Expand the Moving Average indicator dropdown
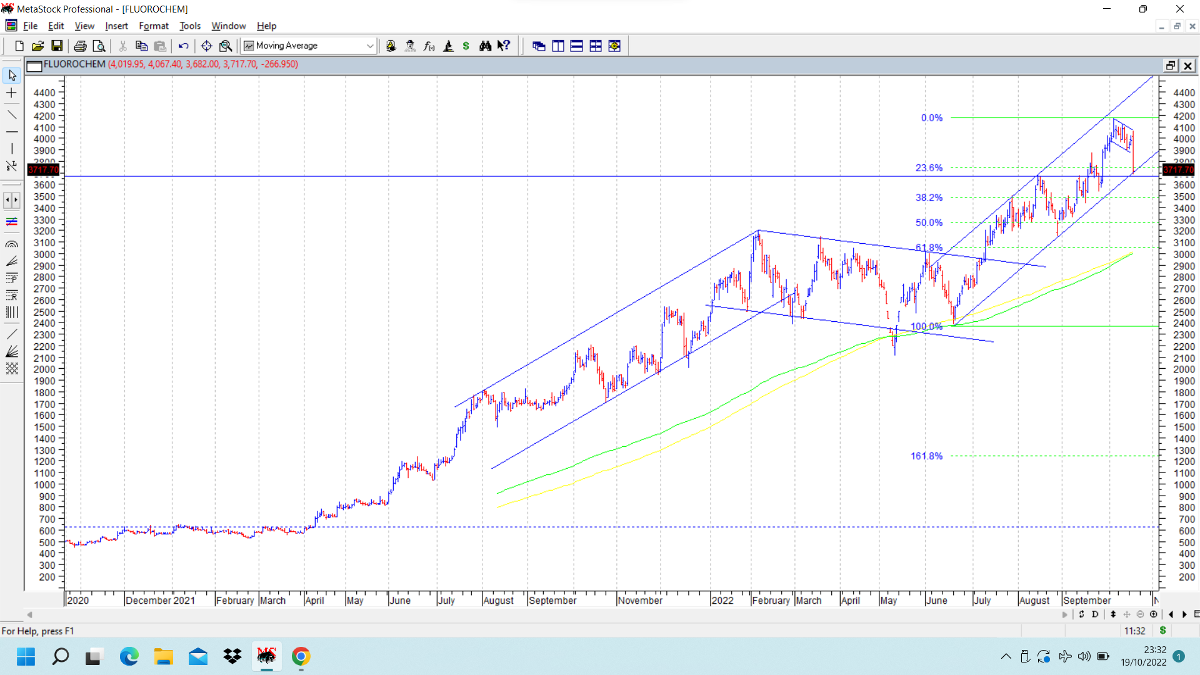 (369, 46)
